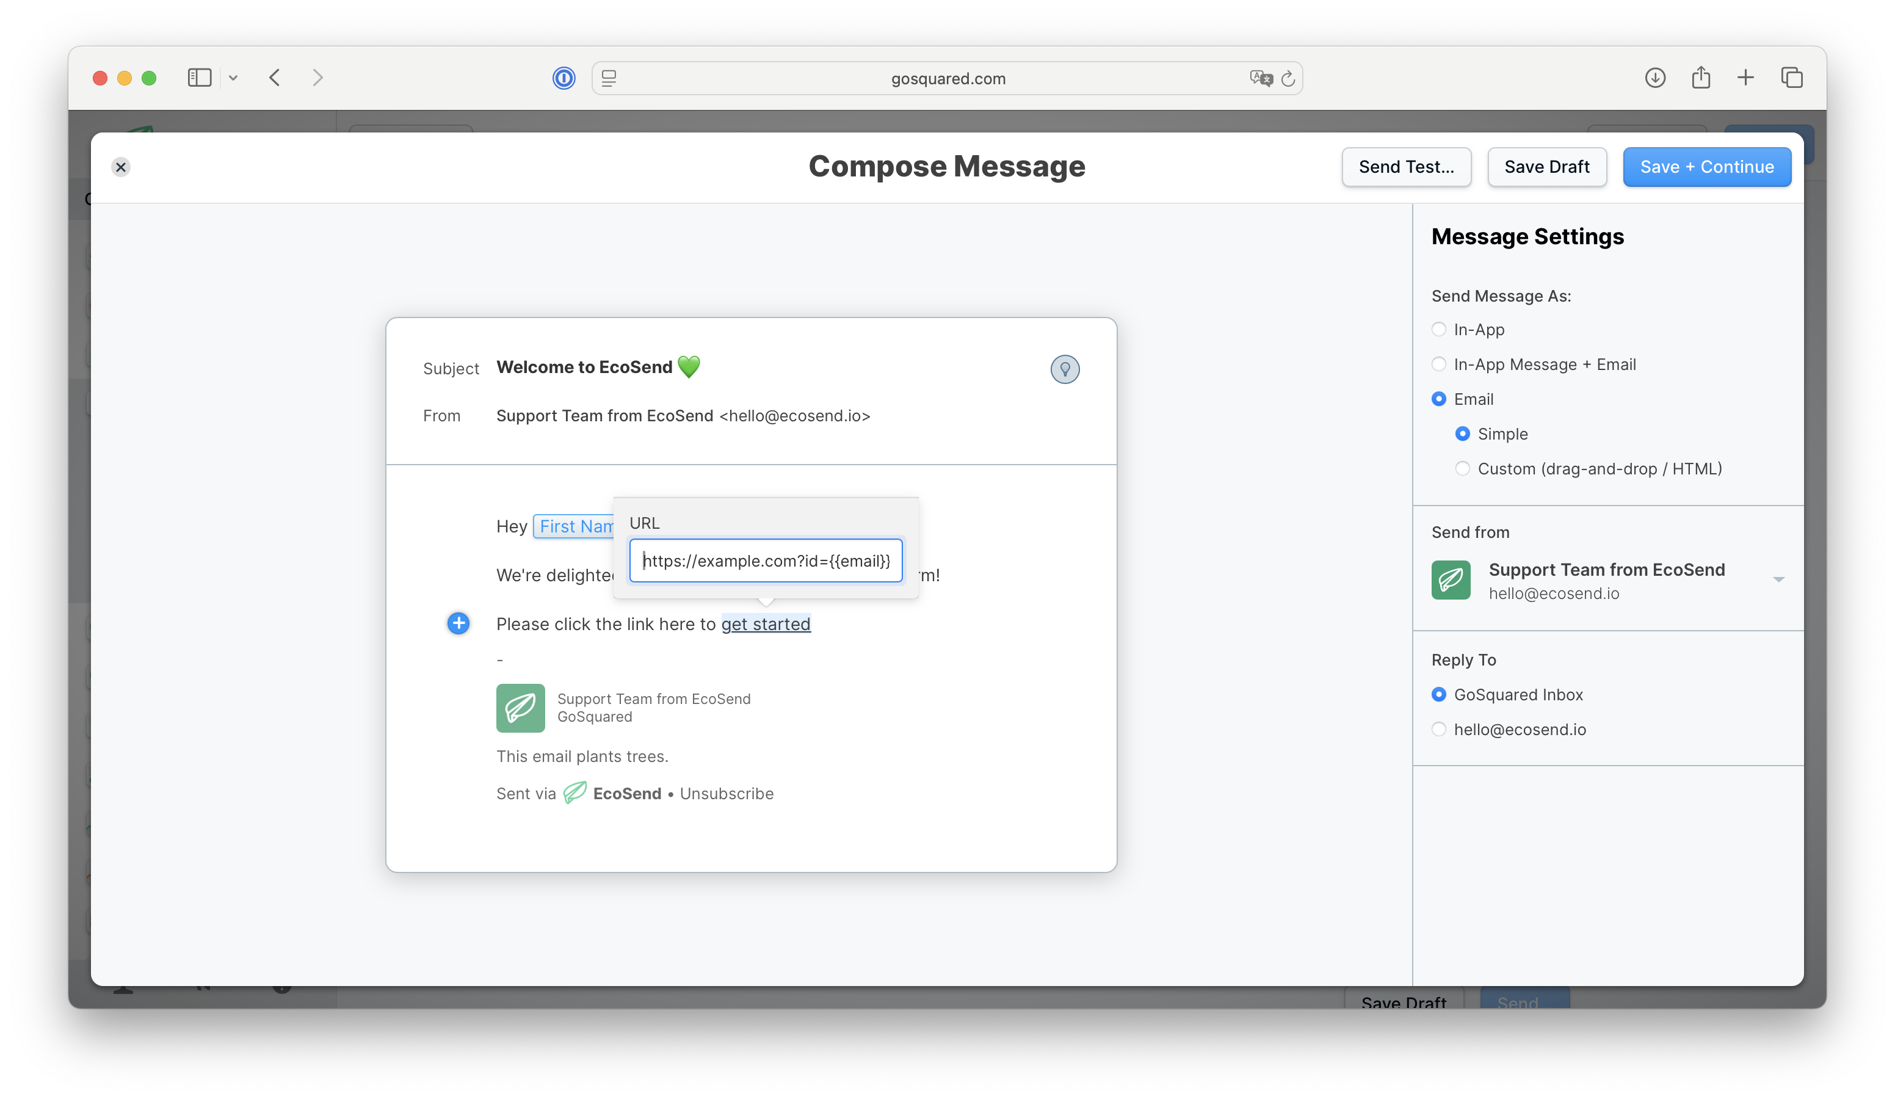
Task: Click the Safari share icon
Action: pos(1700,78)
